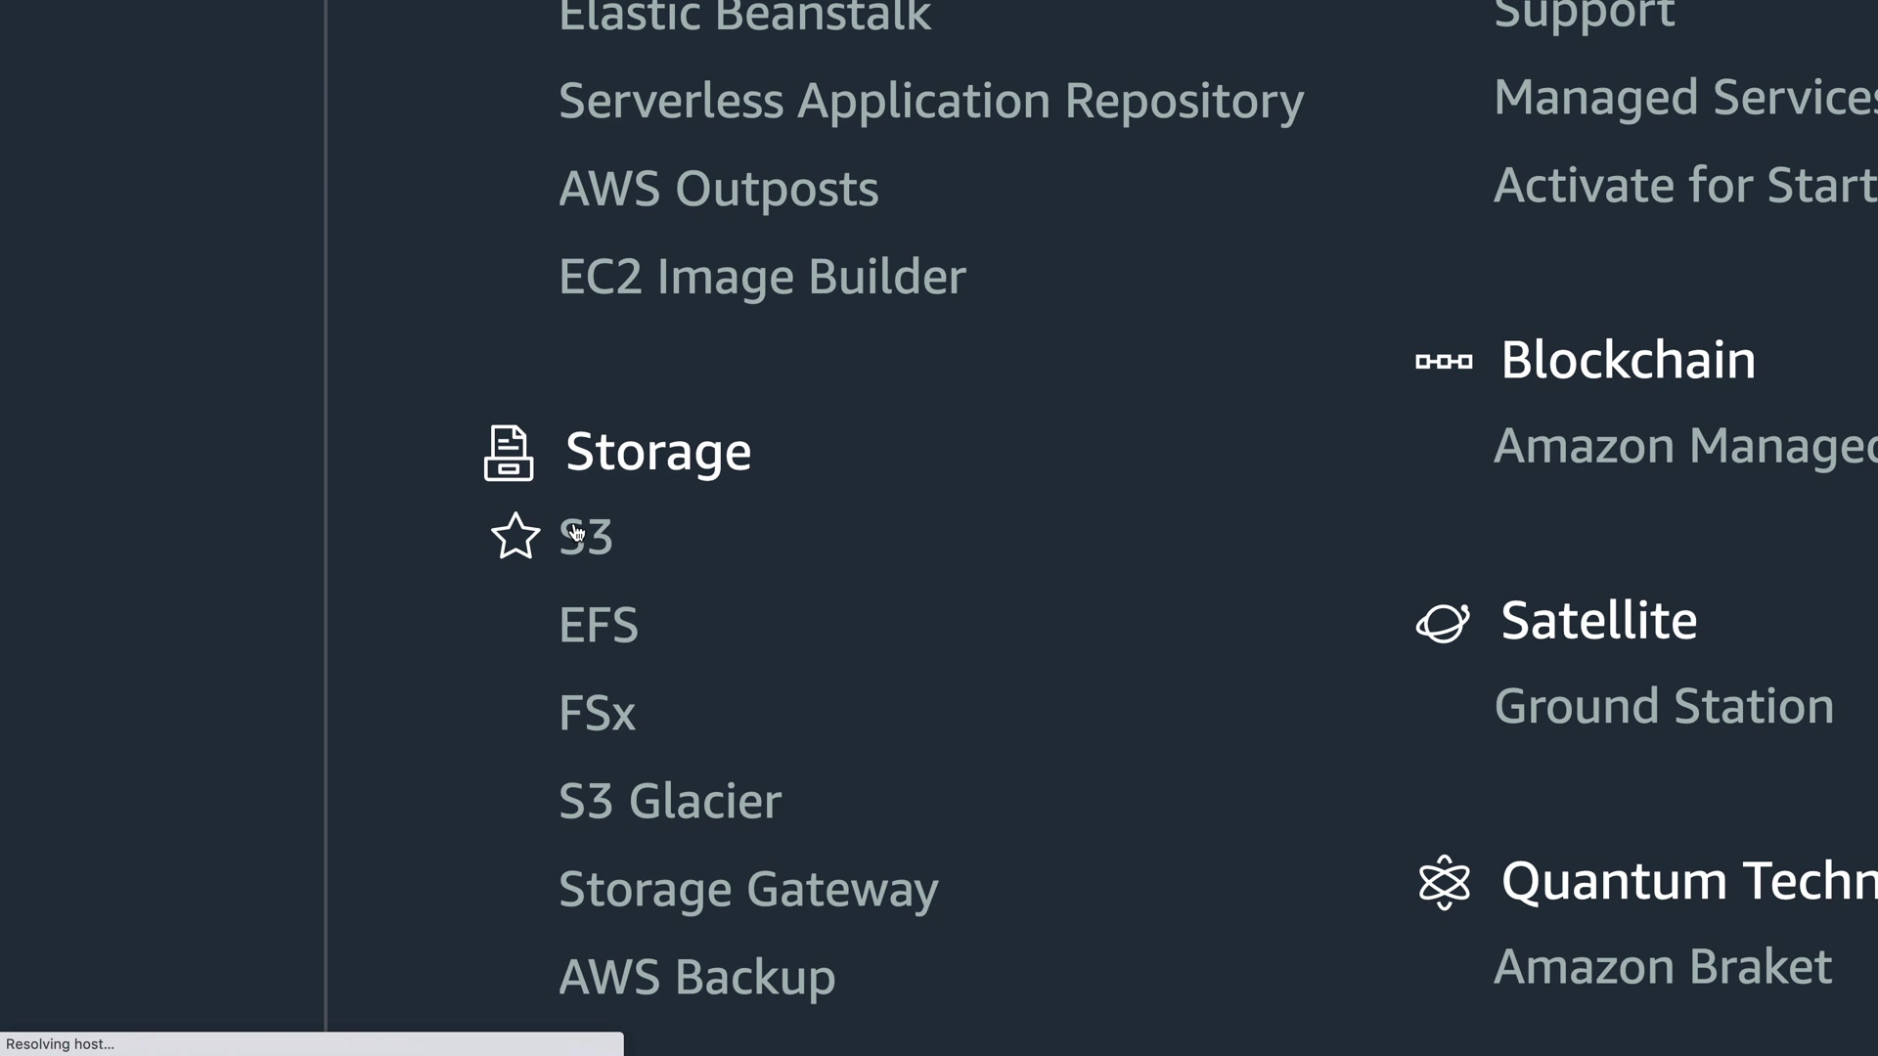Launch Storage Gateway service
This screenshot has width=1878, height=1056.
pyautogui.click(x=748, y=890)
